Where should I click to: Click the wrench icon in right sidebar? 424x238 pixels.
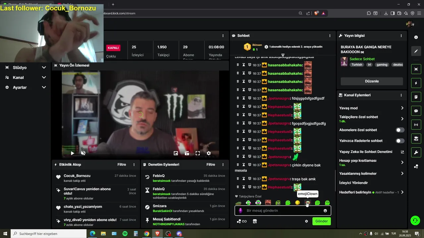coord(416,152)
